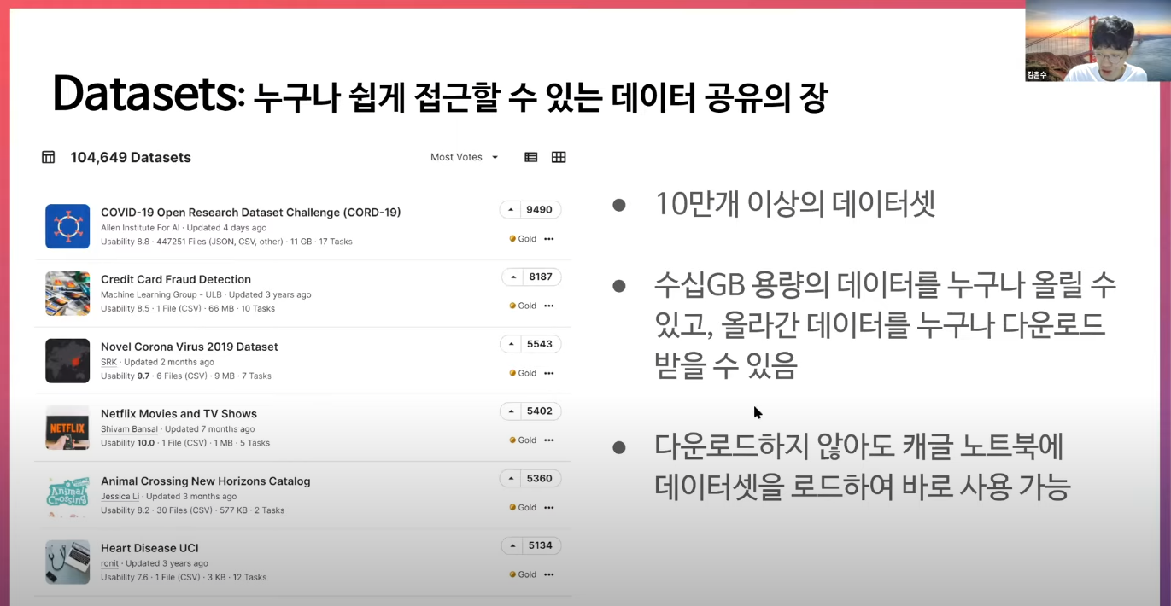Open Novel Corona Virus 2019 Dataset title
Image resolution: width=1171 pixels, height=606 pixels.
190,347
